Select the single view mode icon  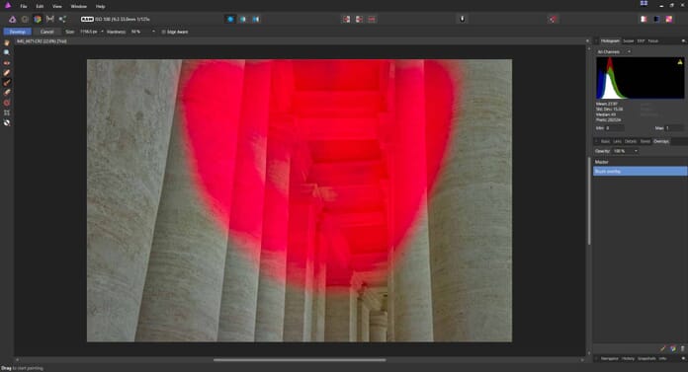[230, 20]
